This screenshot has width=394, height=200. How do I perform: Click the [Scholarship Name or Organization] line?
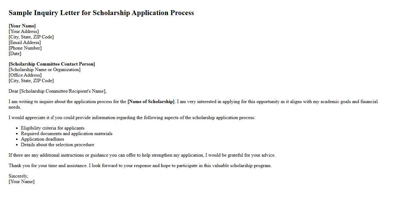point(44,70)
